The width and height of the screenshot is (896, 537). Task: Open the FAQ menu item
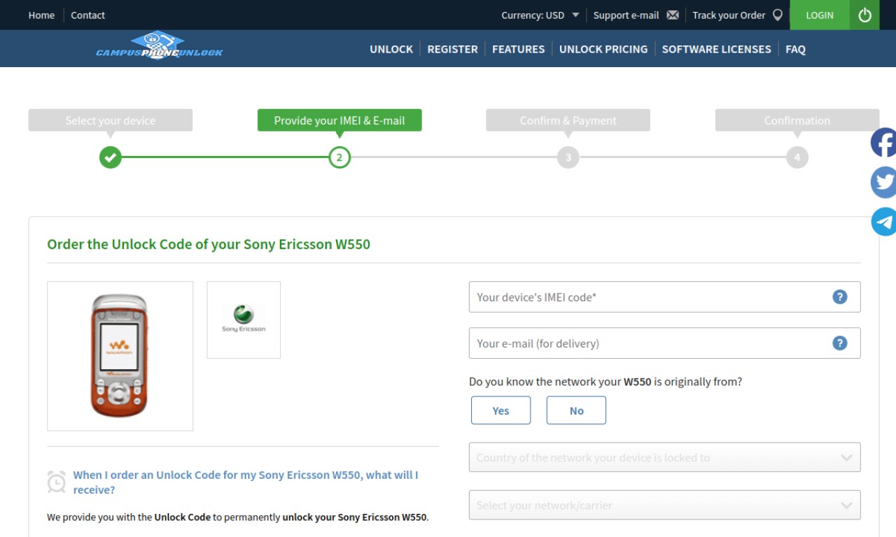pyautogui.click(x=795, y=49)
